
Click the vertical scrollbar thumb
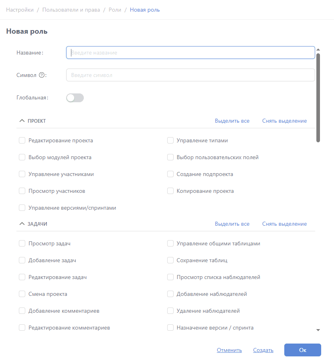point(318,98)
